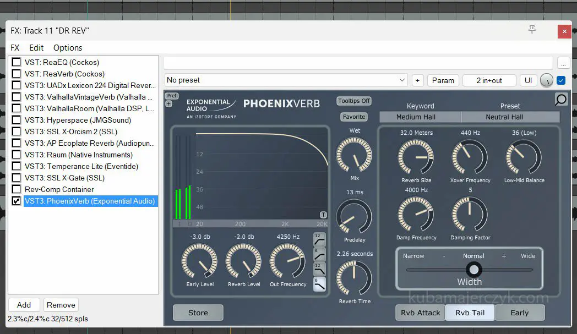Open the ellipsis options button
Viewport: 577px width, 334px height.
(x=563, y=63)
